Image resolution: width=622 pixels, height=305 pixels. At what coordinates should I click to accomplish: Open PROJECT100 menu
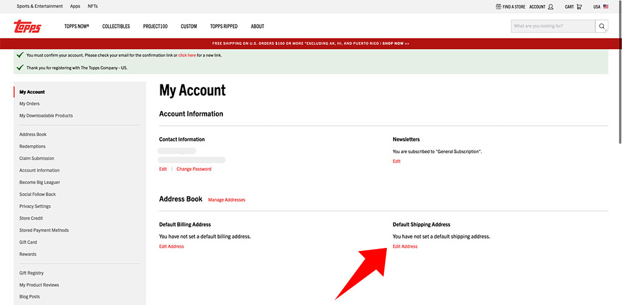click(155, 26)
